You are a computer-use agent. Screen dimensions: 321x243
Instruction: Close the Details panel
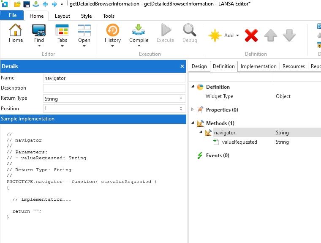[182, 66]
